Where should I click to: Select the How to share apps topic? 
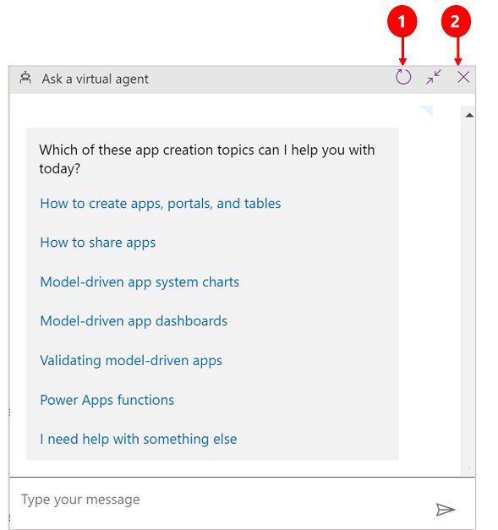point(98,243)
